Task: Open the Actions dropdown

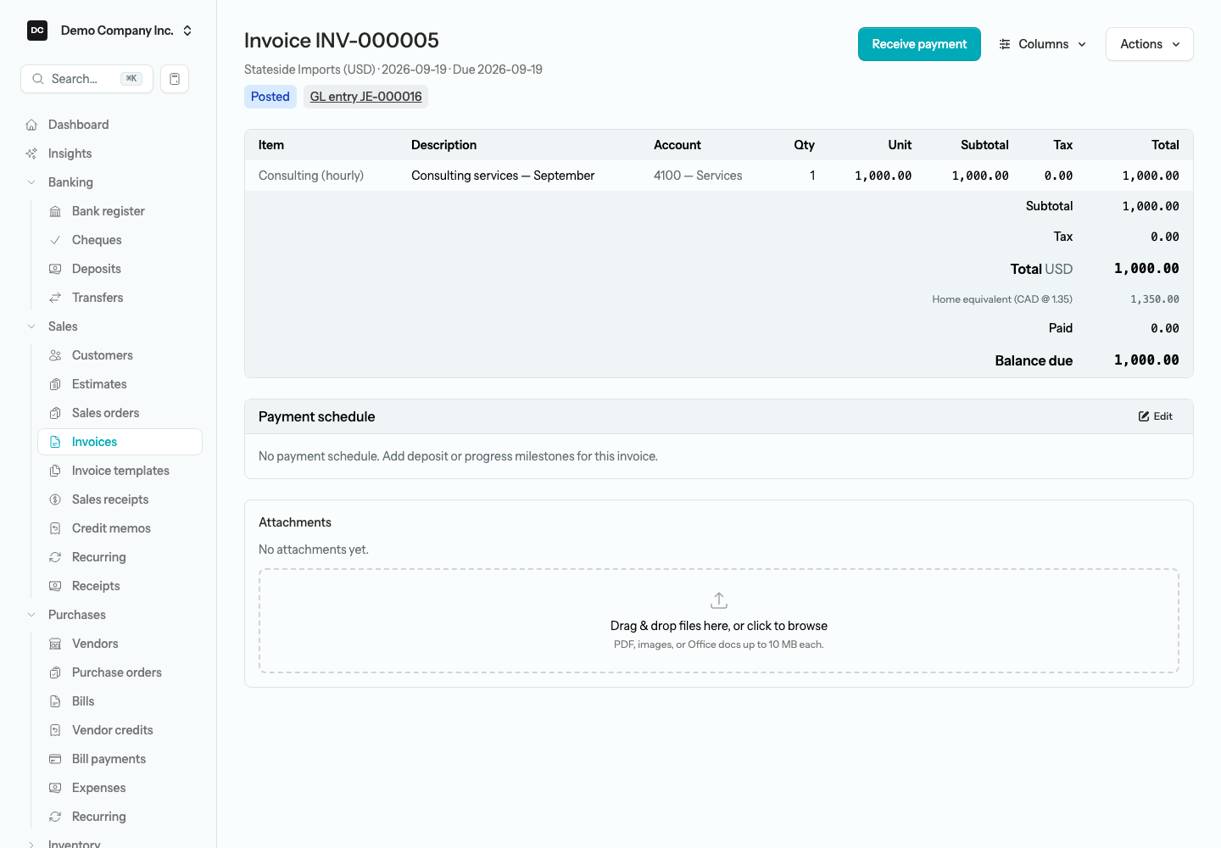Action: 1149,44
